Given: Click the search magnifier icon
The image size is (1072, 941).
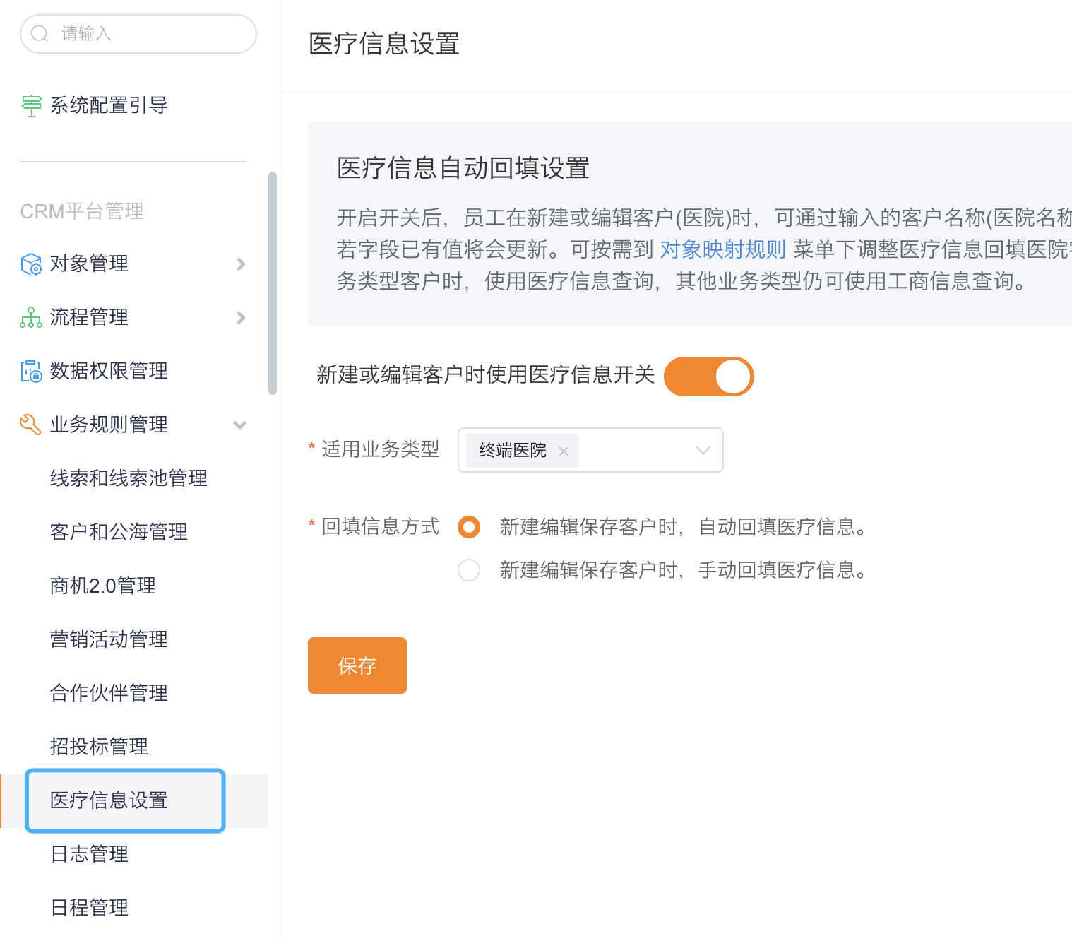Looking at the screenshot, I should tap(40, 34).
